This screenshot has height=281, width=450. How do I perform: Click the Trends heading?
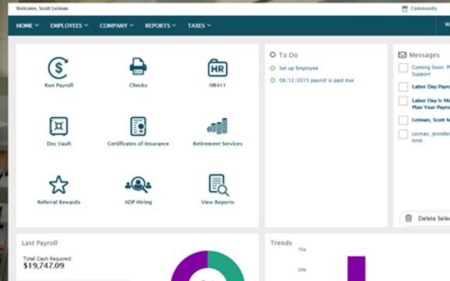point(281,243)
